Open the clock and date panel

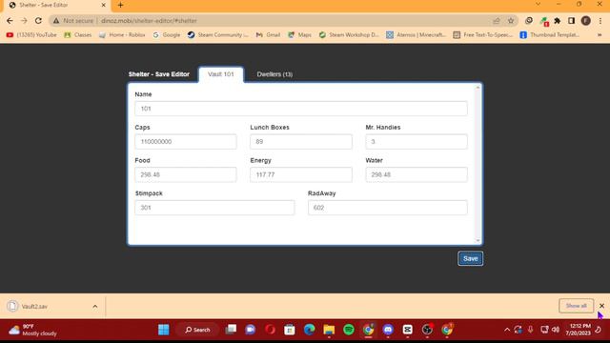579,330
